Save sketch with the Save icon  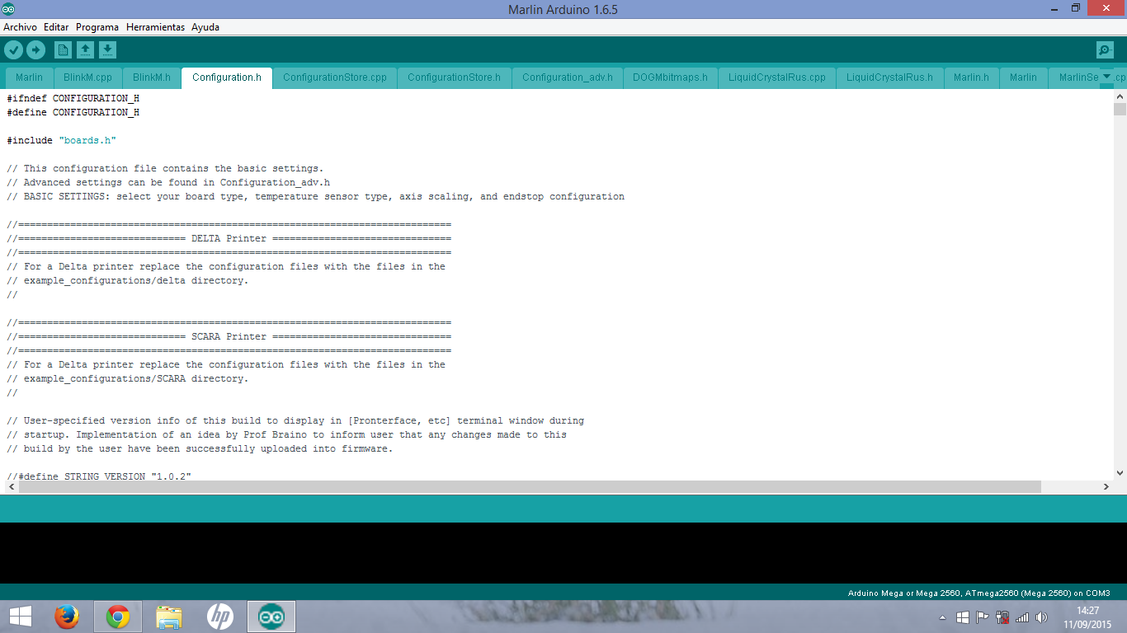pyautogui.click(x=107, y=49)
